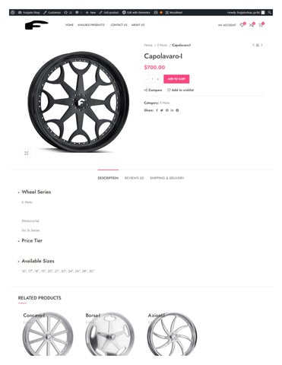This screenshot has width=282, height=365.
Task: Enlarge product image with zoom icon
Action: tap(27, 153)
